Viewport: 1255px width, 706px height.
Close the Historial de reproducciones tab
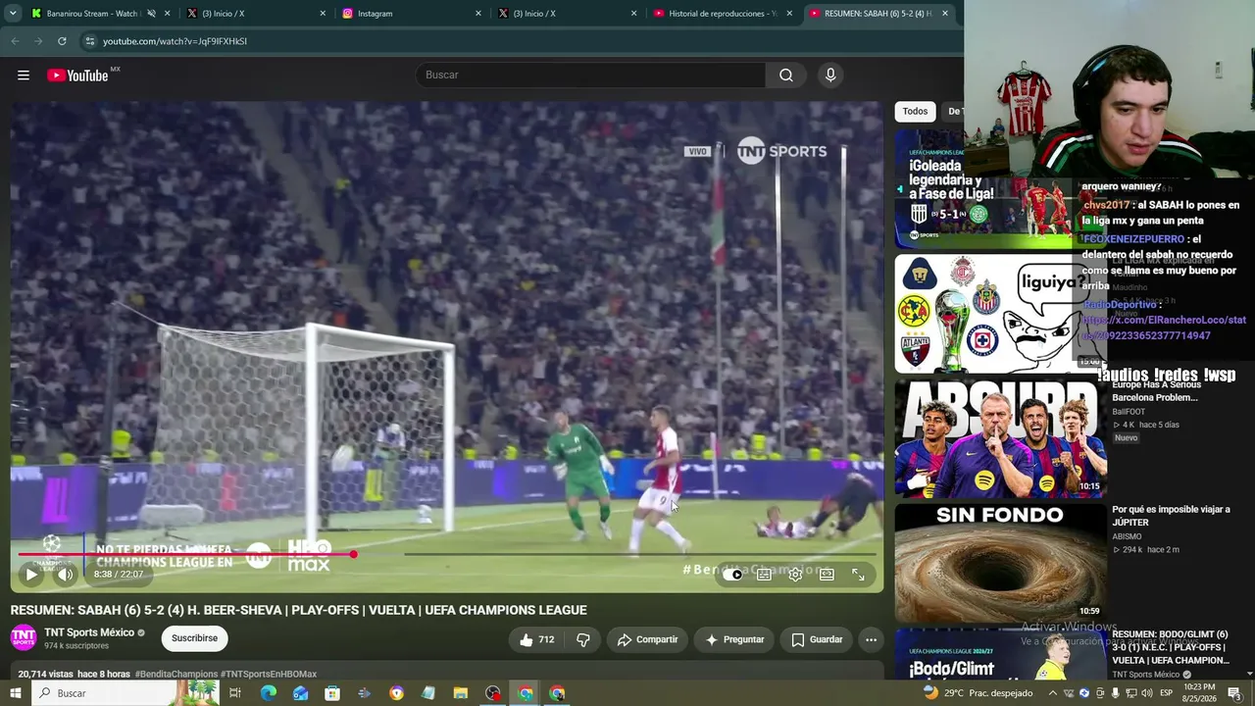pos(789,14)
